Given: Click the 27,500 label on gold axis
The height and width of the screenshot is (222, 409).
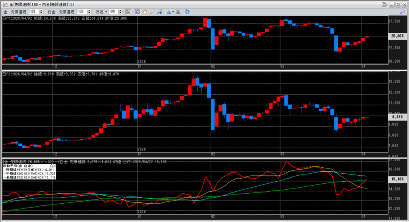Looking at the screenshot, I should click(x=394, y=22).
